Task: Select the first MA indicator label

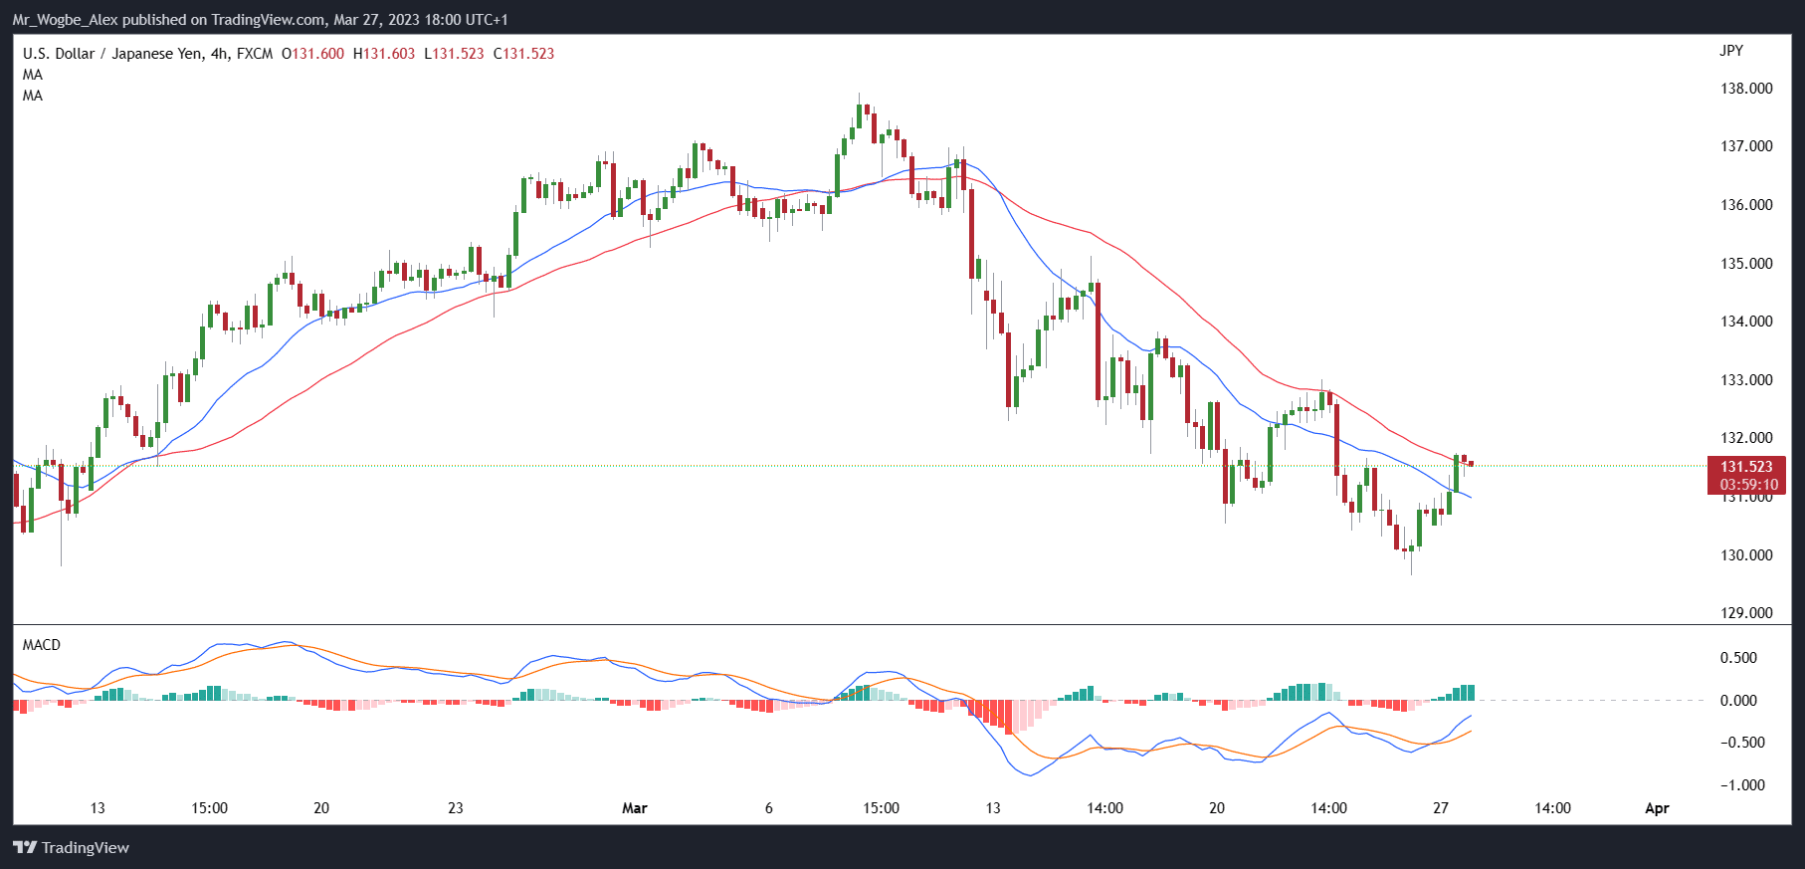Action: point(33,75)
